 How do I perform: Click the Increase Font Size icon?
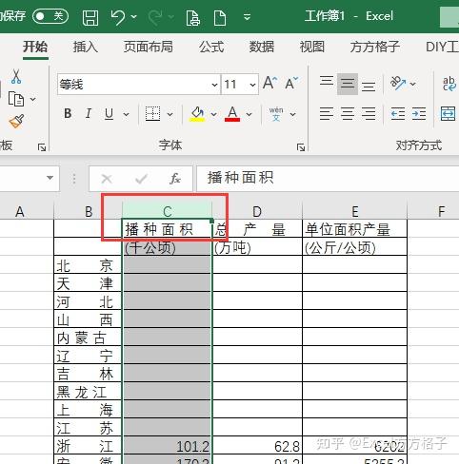coord(269,84)
